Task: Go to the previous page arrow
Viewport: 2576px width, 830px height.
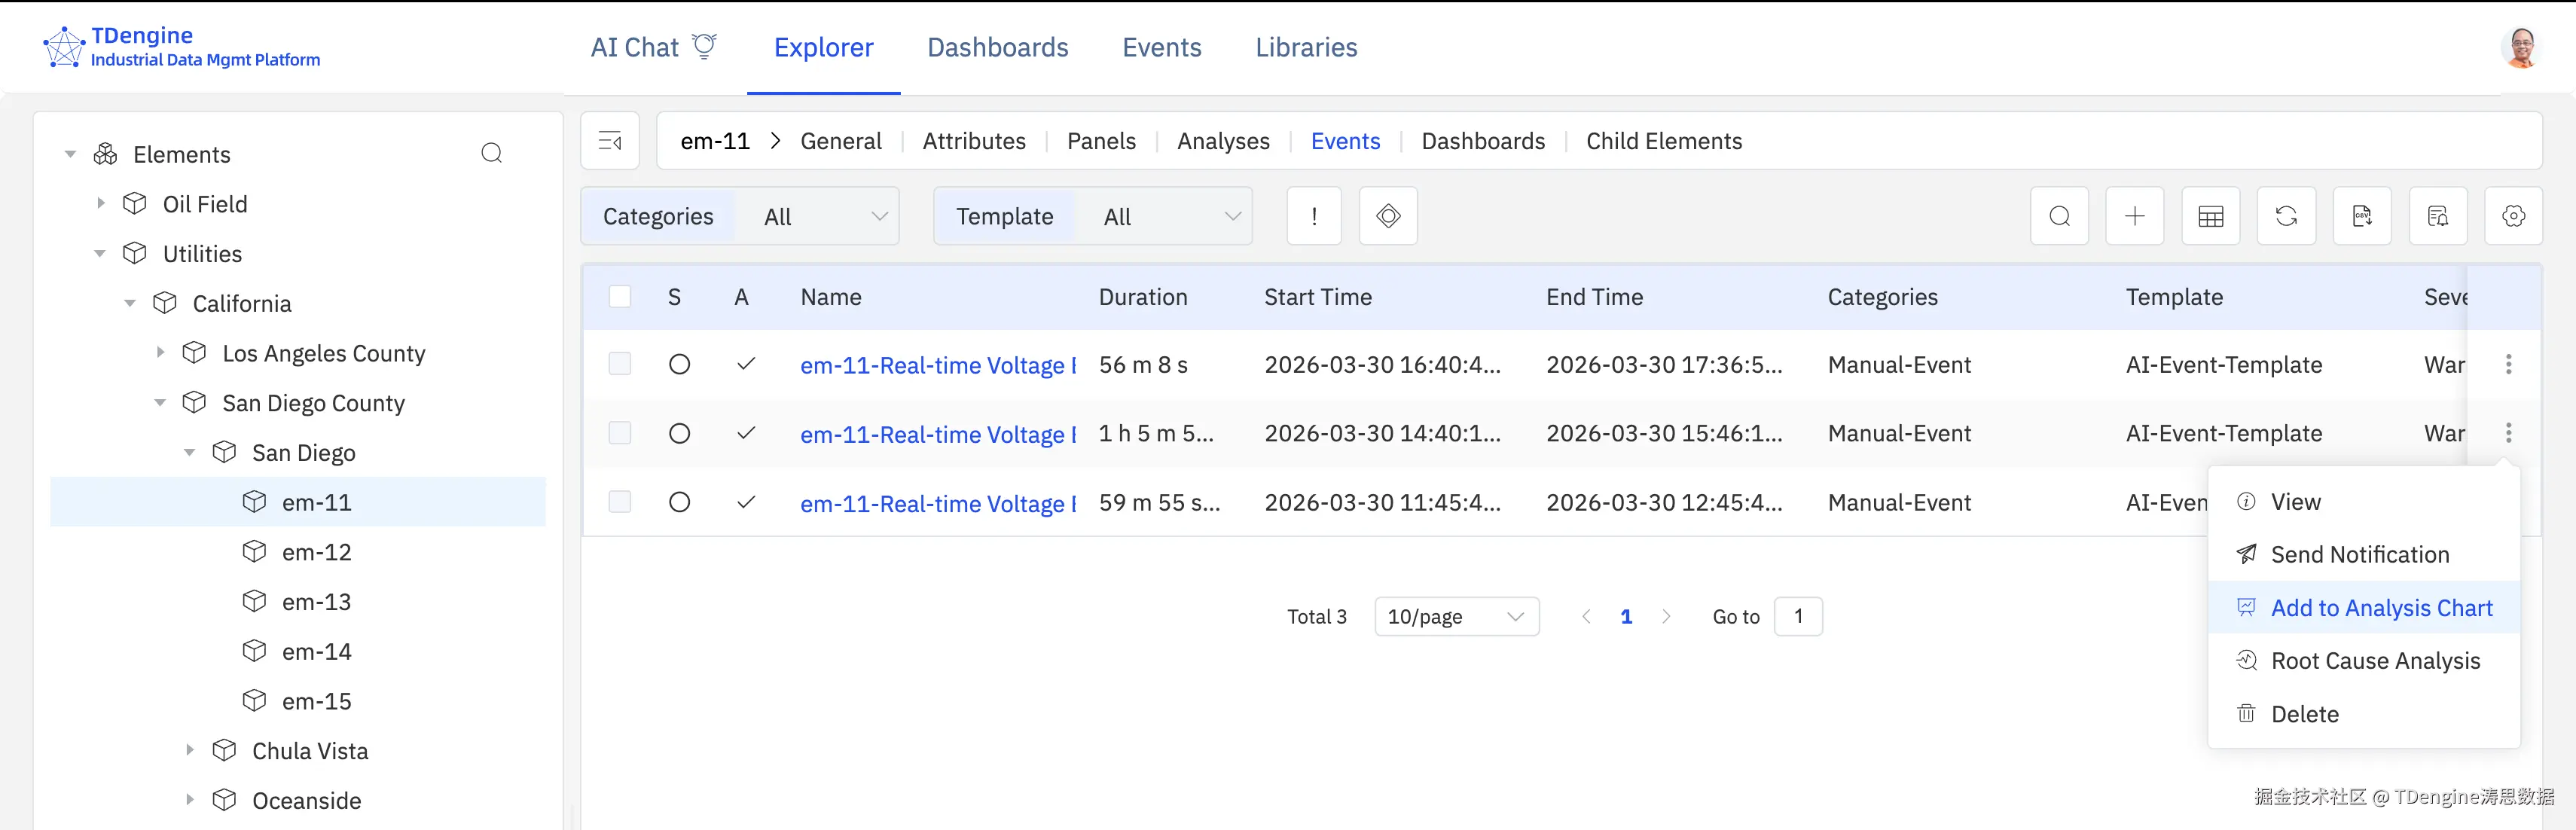Action: coord(1586,616)
